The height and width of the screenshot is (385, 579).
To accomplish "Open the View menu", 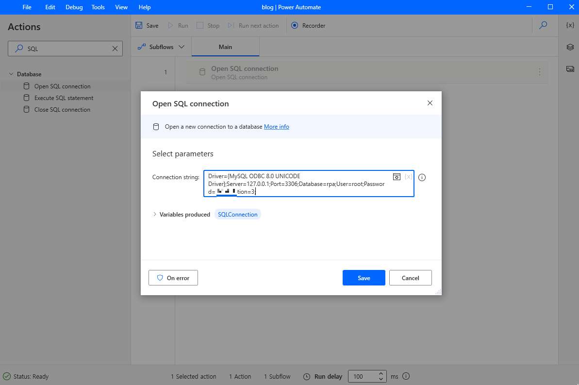I will pos(121,7).
